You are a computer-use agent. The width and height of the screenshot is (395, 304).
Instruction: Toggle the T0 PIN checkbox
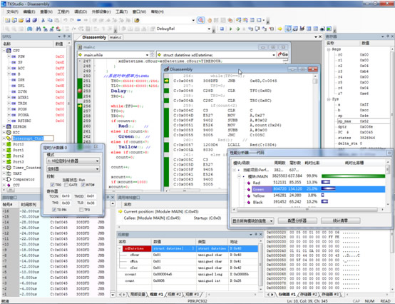(x=54, y=210)
